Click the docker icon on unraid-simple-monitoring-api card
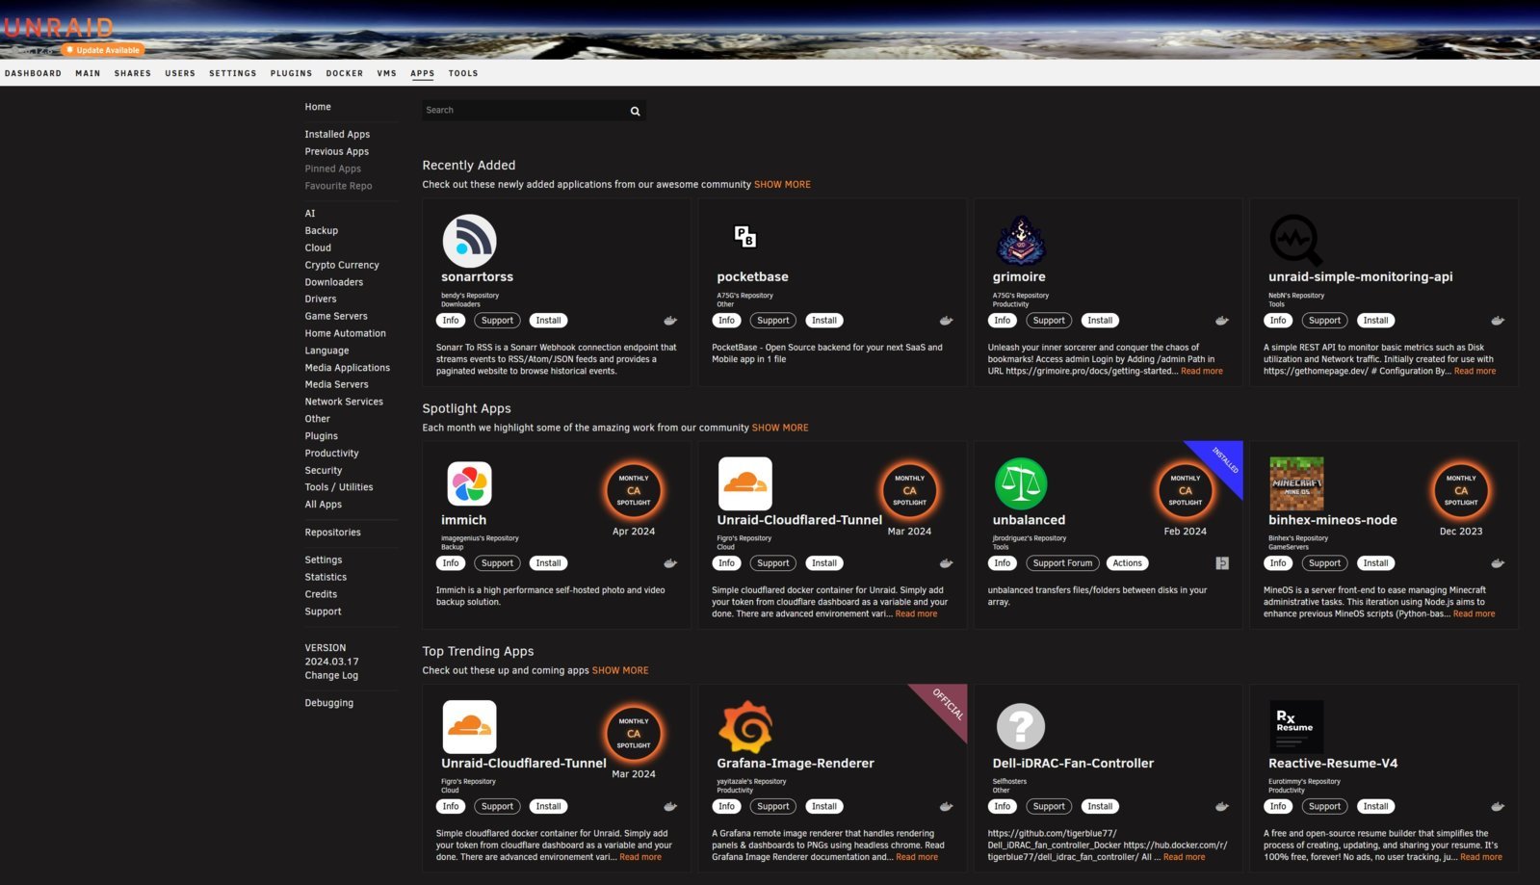The height and width of the screenshot is (885, 1540). click(1498, 321)
